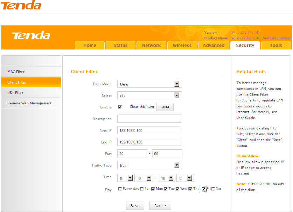Click the Tenda logo in the orange banner
The width and height of the screenshot is (293, 212).
coord(31,35)
